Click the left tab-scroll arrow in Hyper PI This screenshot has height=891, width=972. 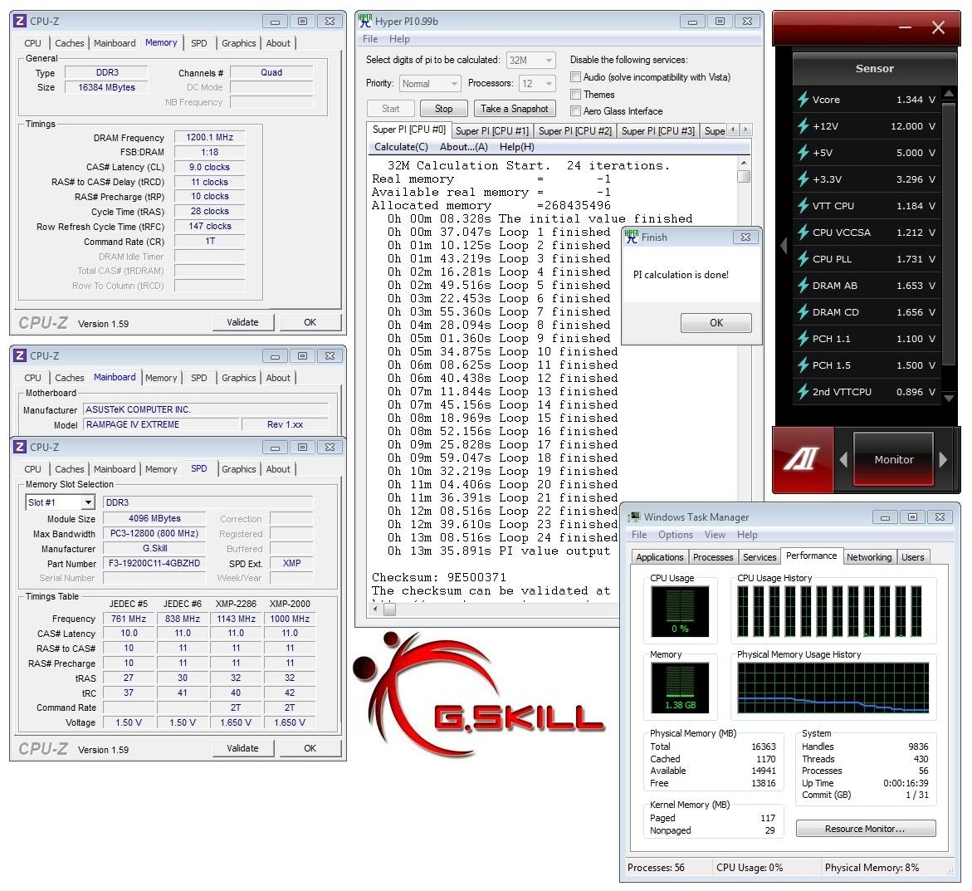coord(733,130)
